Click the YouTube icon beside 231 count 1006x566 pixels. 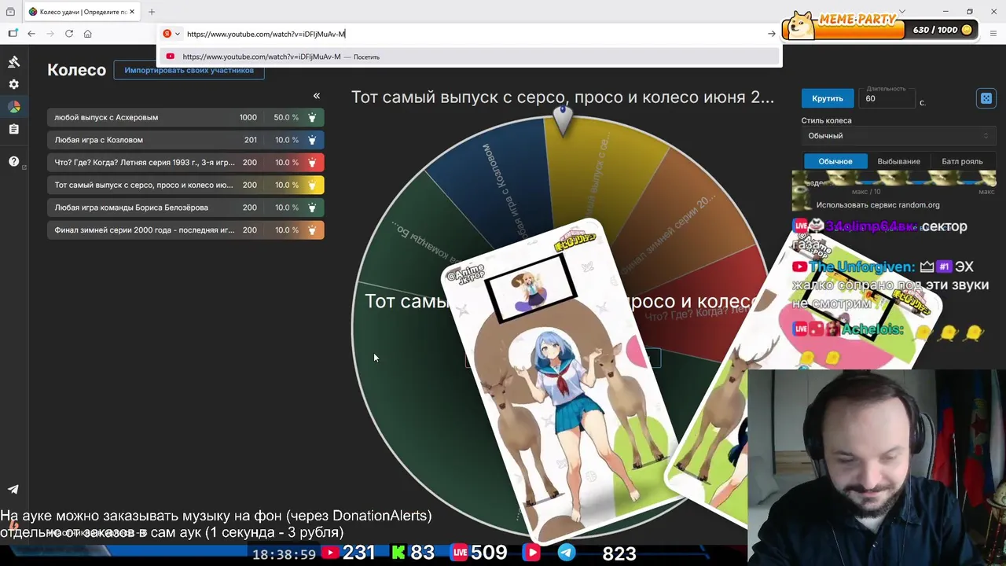point(330,553)
